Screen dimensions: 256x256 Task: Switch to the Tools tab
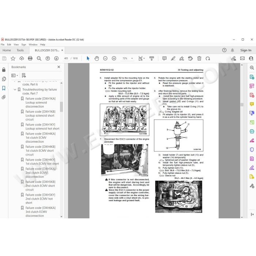click(20, 50)
